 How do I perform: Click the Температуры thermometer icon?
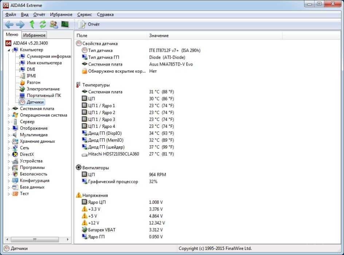79,85
